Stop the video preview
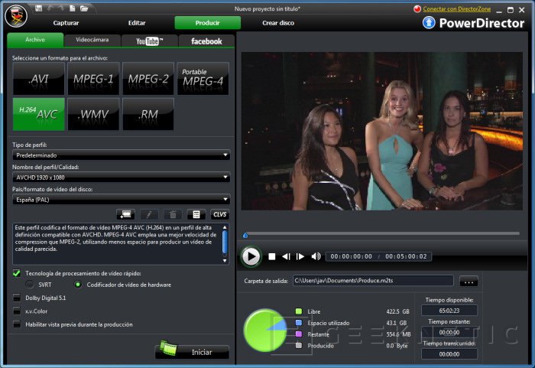 coord(272,256)
